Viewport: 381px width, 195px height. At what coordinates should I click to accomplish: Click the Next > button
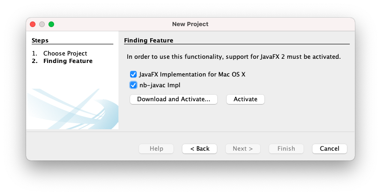[242, 148]
